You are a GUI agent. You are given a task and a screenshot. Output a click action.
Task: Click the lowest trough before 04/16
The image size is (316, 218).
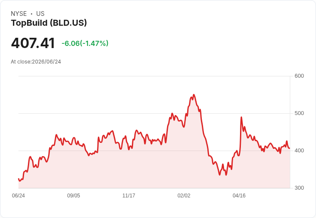tap(220, 175)
